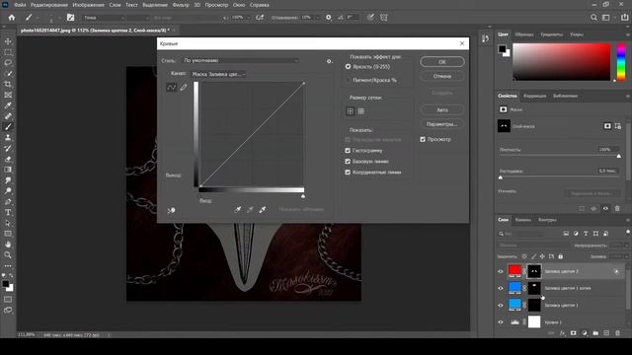Screen dimensions: 632x355
Task: Click the Отмена cancel button
Action: [x=442, y=76]
